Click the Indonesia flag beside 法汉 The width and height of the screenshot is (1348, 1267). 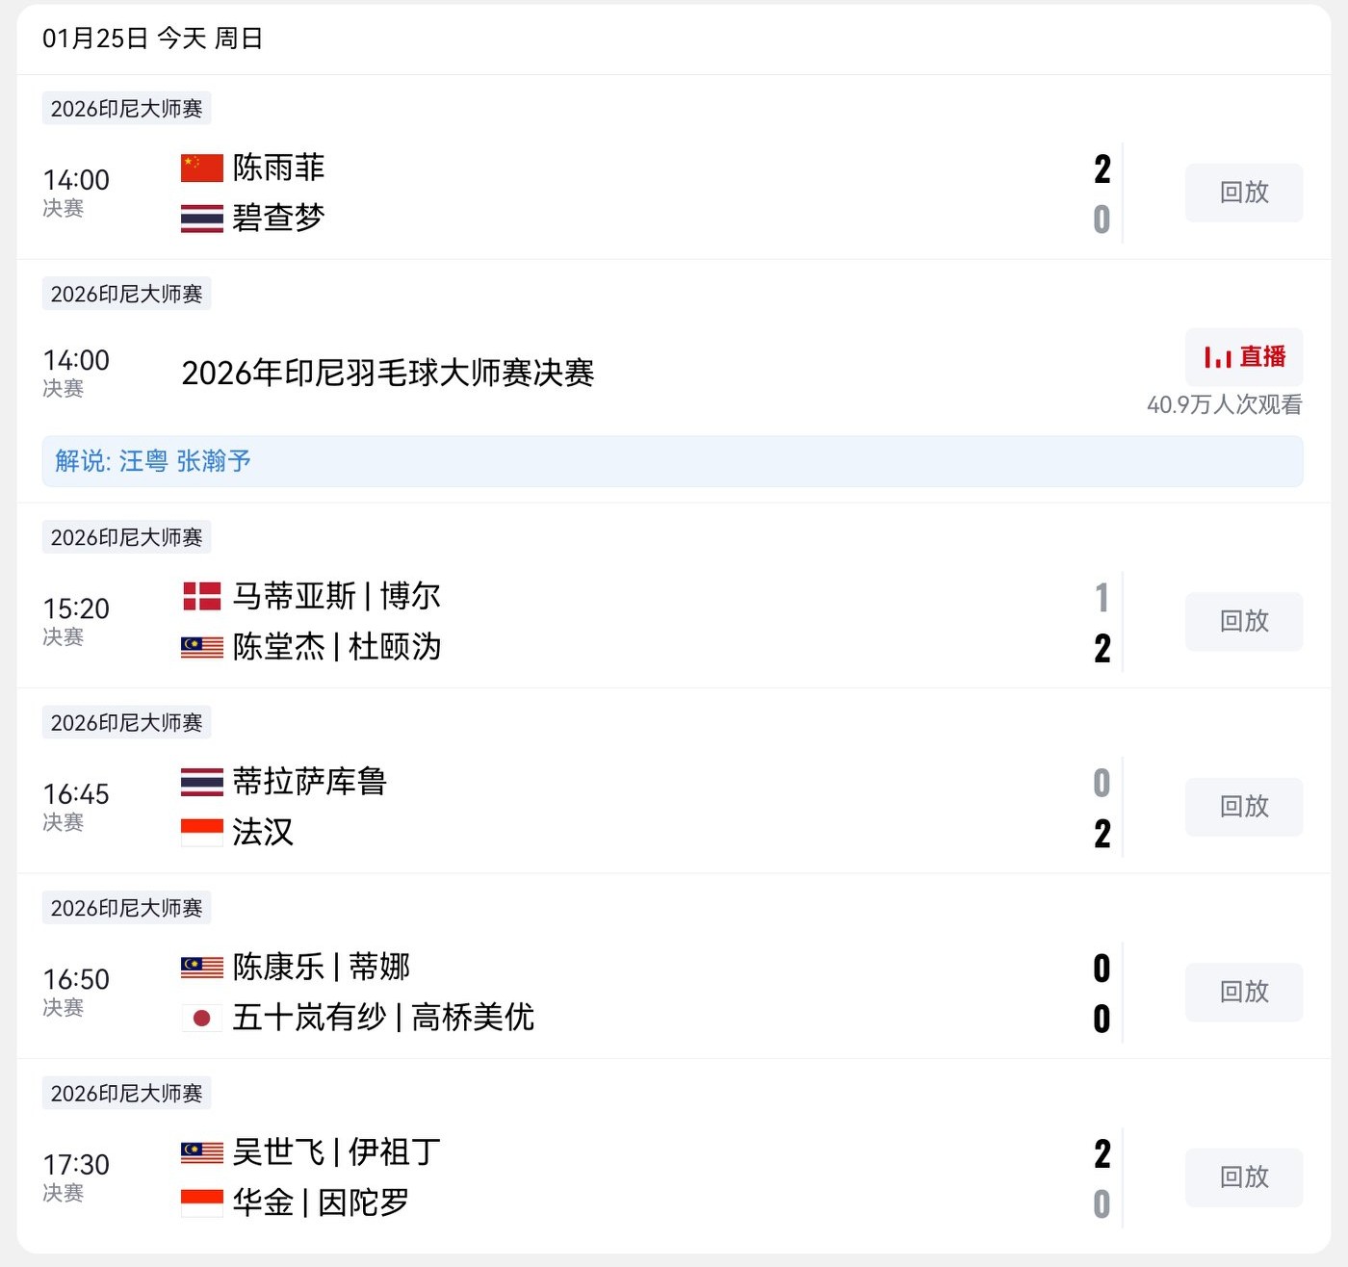[x=202, y=832]
